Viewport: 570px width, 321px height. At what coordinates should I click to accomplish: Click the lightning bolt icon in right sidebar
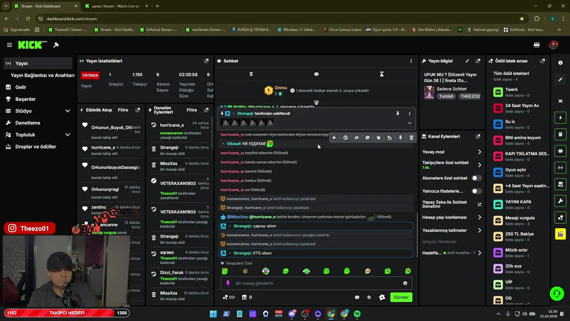(560, 118)
